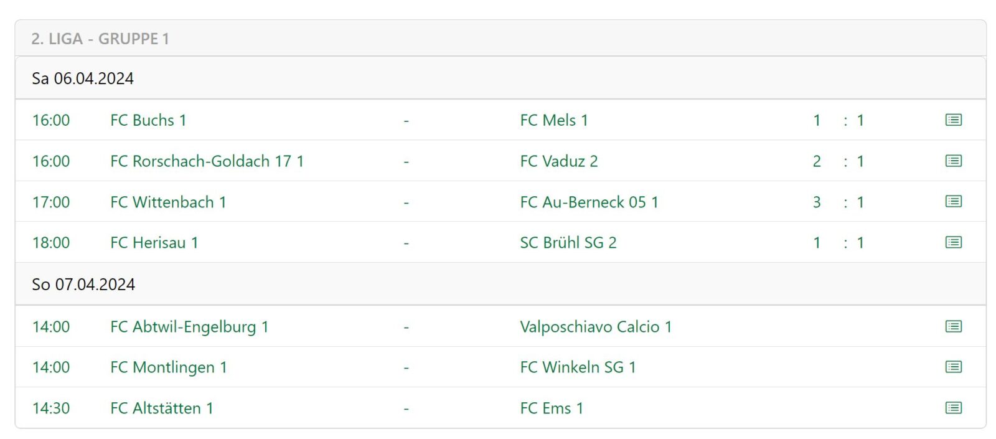
Task: Open details icon for FC Herisau match
Action: point(953,242)
